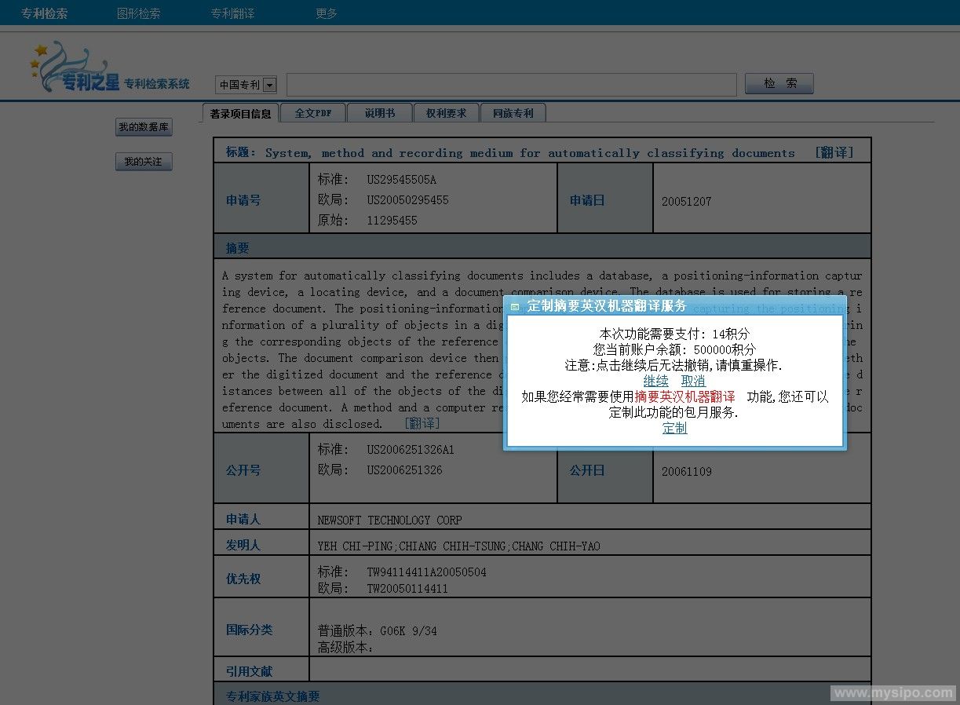Open 专利翻译 in top navigation
This screenshot has width=960, height=705.
tap(232, 13)
